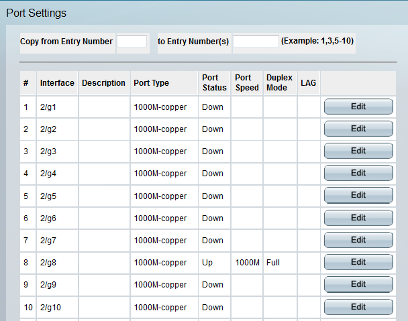
Task: Edit port 2/g1 settings
Action: [x=358, y=107]
